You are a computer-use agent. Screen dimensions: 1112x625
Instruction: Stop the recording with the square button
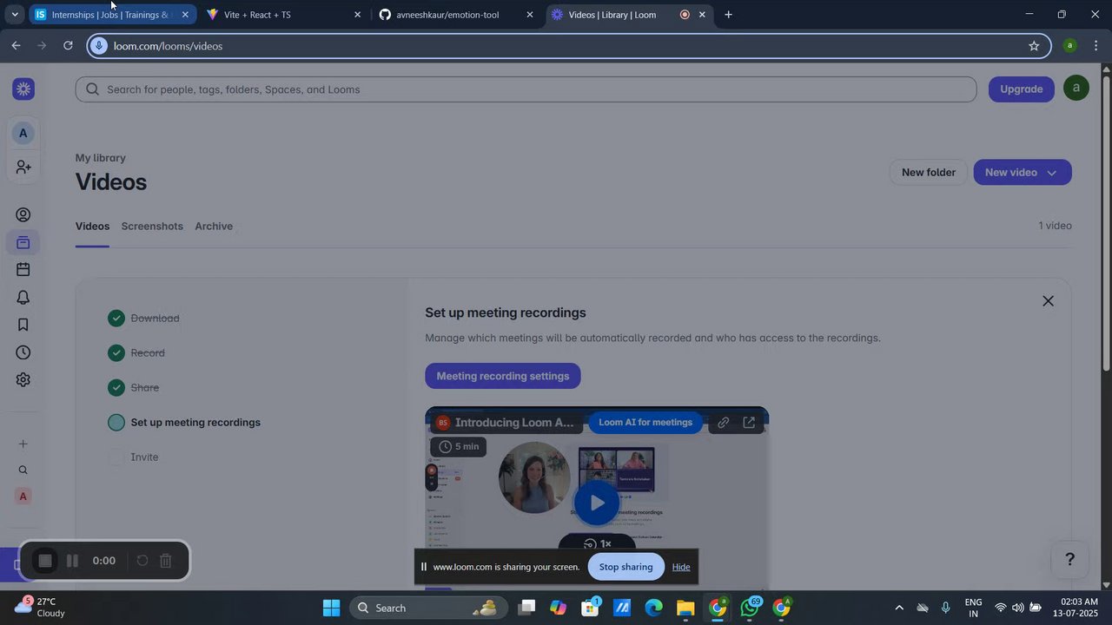click(x=45, y=561)
